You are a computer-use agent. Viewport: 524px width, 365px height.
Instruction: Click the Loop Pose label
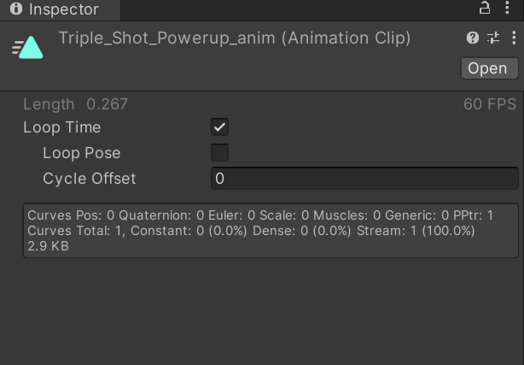tap(82, 153)
